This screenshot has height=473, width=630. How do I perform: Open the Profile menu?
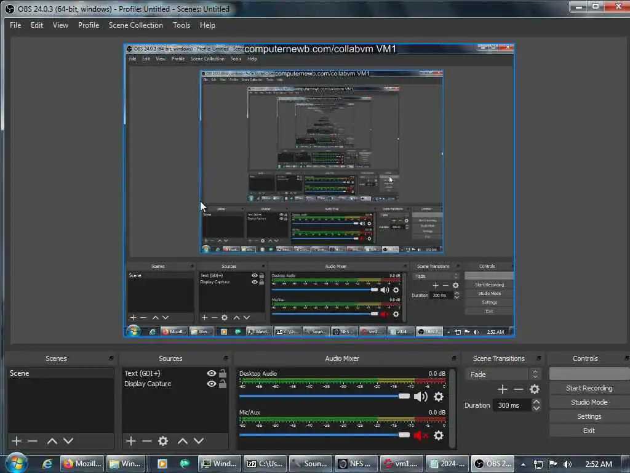pos(89,25)
